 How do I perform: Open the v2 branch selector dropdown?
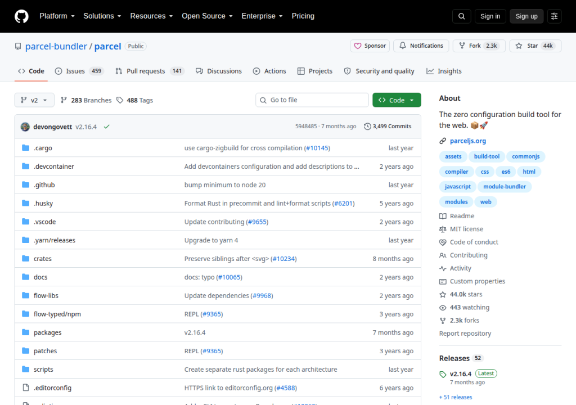coord(34,100)
